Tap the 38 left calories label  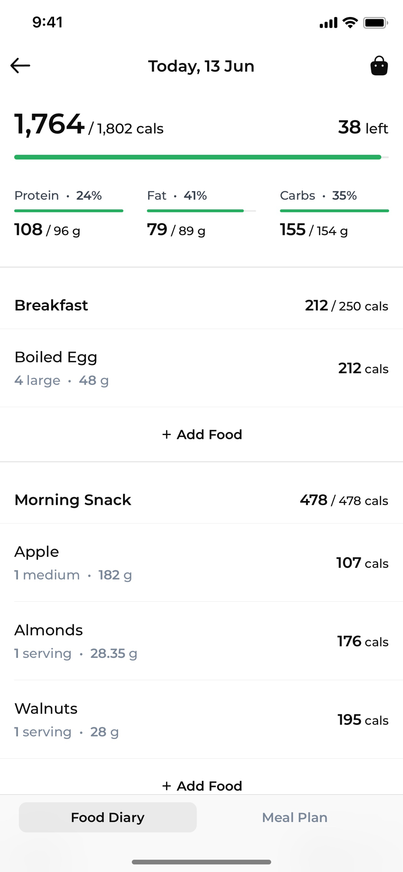click(363, 128)
